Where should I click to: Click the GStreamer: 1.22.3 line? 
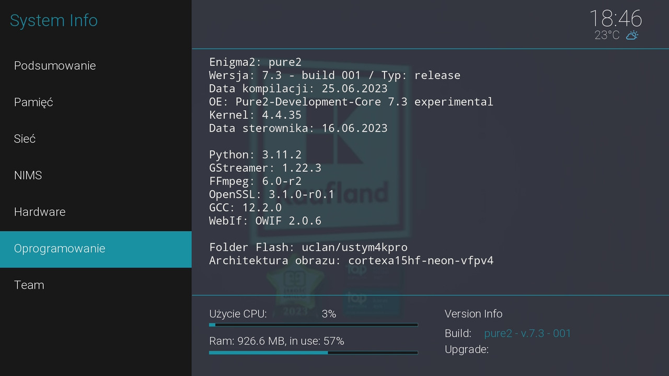tap(266, 168)
